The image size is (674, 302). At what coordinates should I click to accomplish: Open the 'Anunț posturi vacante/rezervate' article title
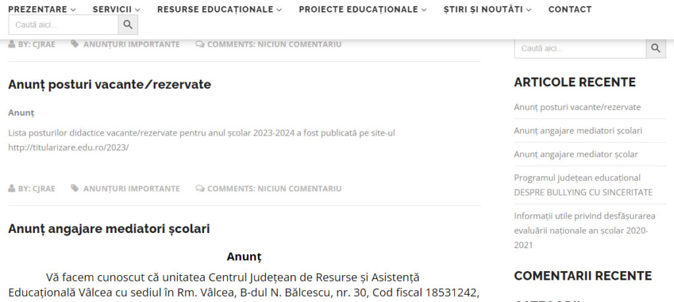click(109, 84)
